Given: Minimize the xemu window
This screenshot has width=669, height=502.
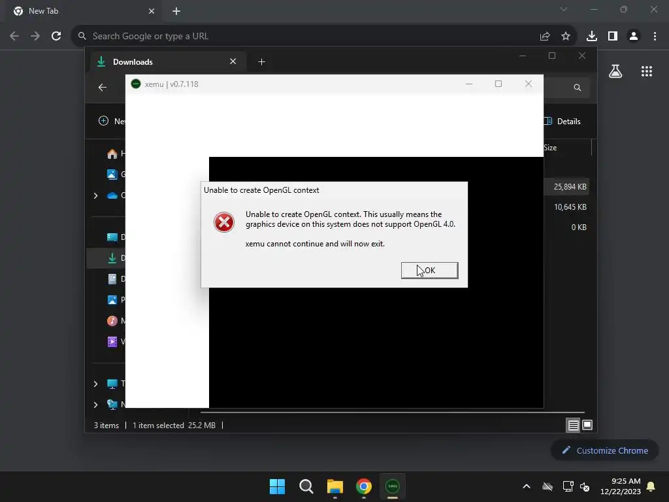Looking at the screenshot, I should point(469,84).
